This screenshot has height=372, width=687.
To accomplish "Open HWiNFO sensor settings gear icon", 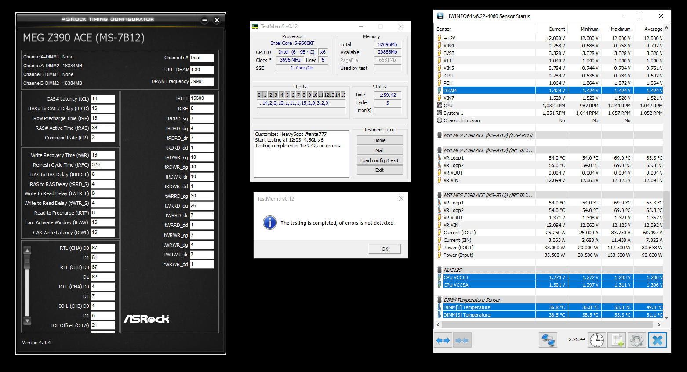I will click(x=636, y=340).
